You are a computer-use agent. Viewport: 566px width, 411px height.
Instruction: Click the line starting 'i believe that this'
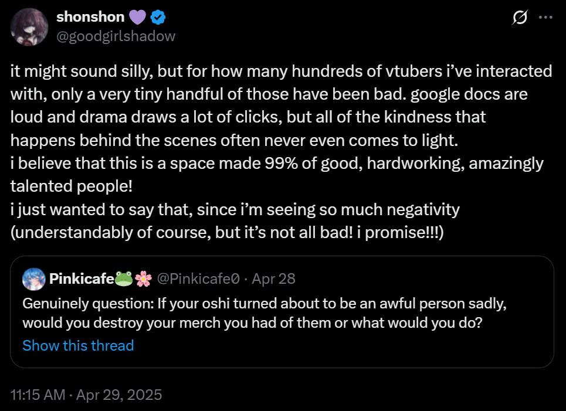(277, 163)
